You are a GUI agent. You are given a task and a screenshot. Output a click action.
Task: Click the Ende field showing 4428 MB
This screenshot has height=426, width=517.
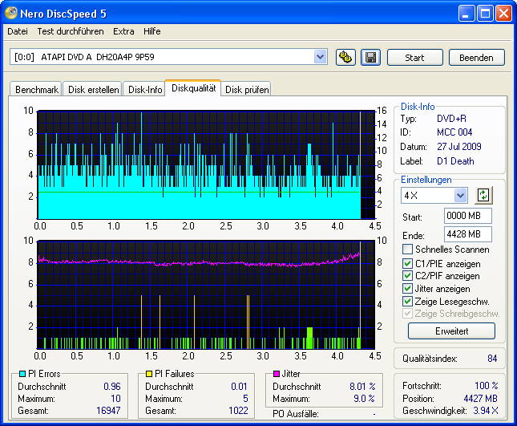coord(468,234)
